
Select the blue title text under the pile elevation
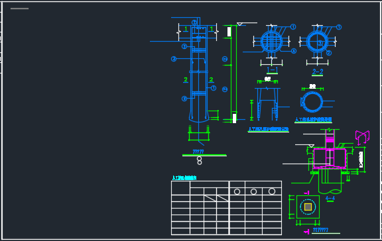click(x=198, y=152)
